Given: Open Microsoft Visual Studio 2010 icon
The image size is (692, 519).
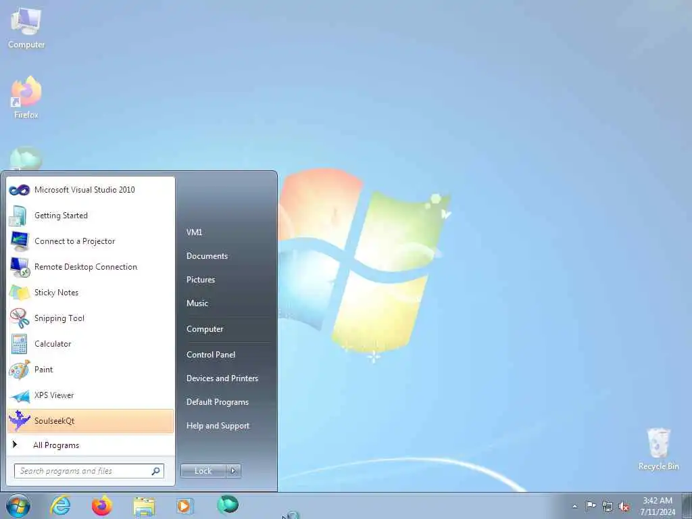Looking at the screenshot, I should coord(19,190).
